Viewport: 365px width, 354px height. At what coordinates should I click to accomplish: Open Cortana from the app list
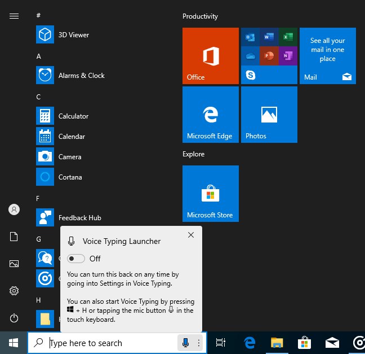[x=59, y=177]
